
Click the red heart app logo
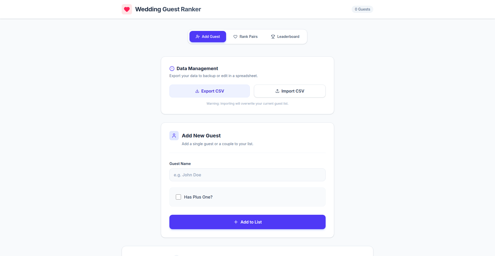127,9
